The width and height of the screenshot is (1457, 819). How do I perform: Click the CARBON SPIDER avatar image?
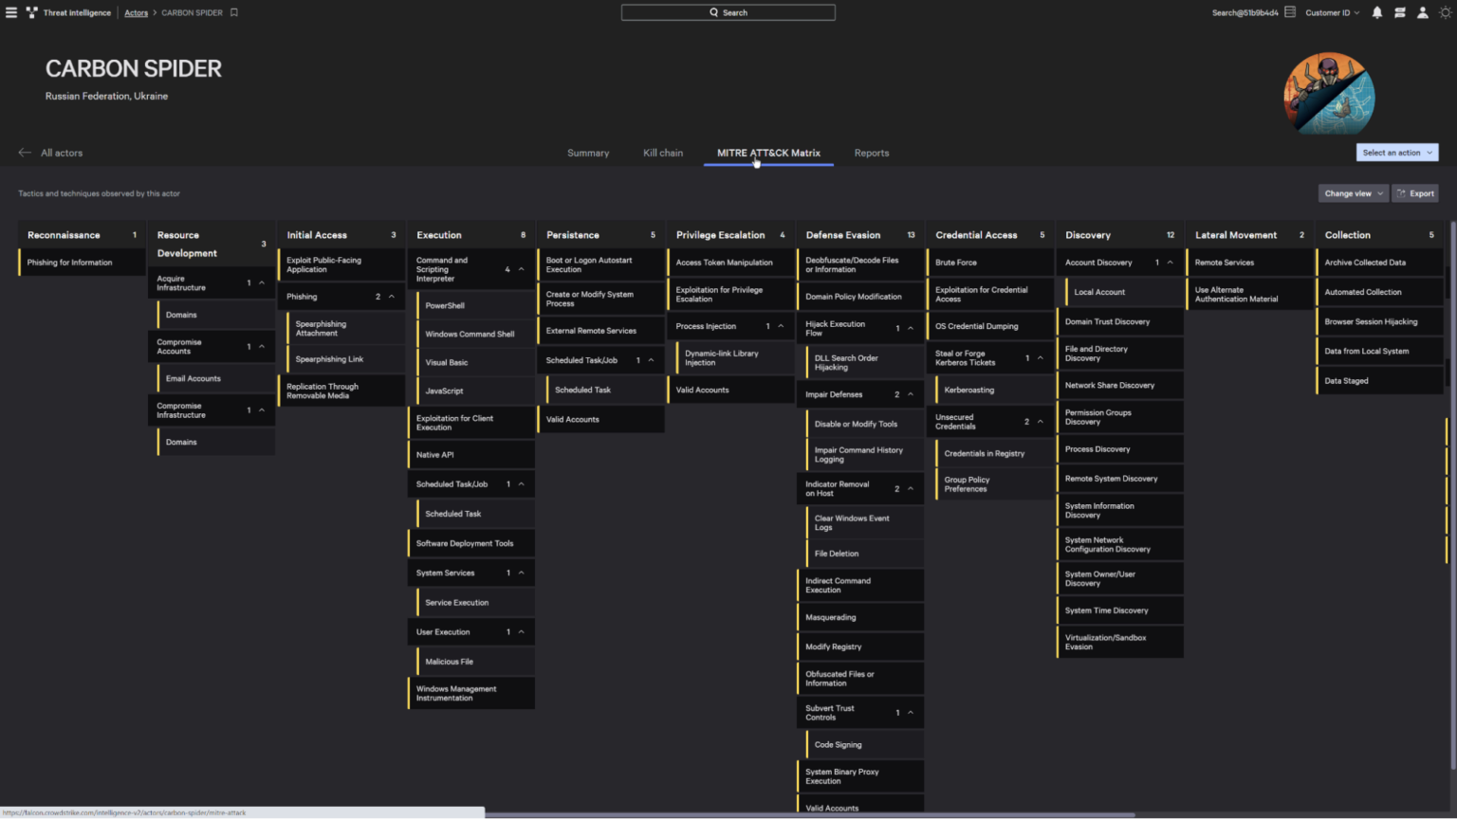tap(1328, 94)
